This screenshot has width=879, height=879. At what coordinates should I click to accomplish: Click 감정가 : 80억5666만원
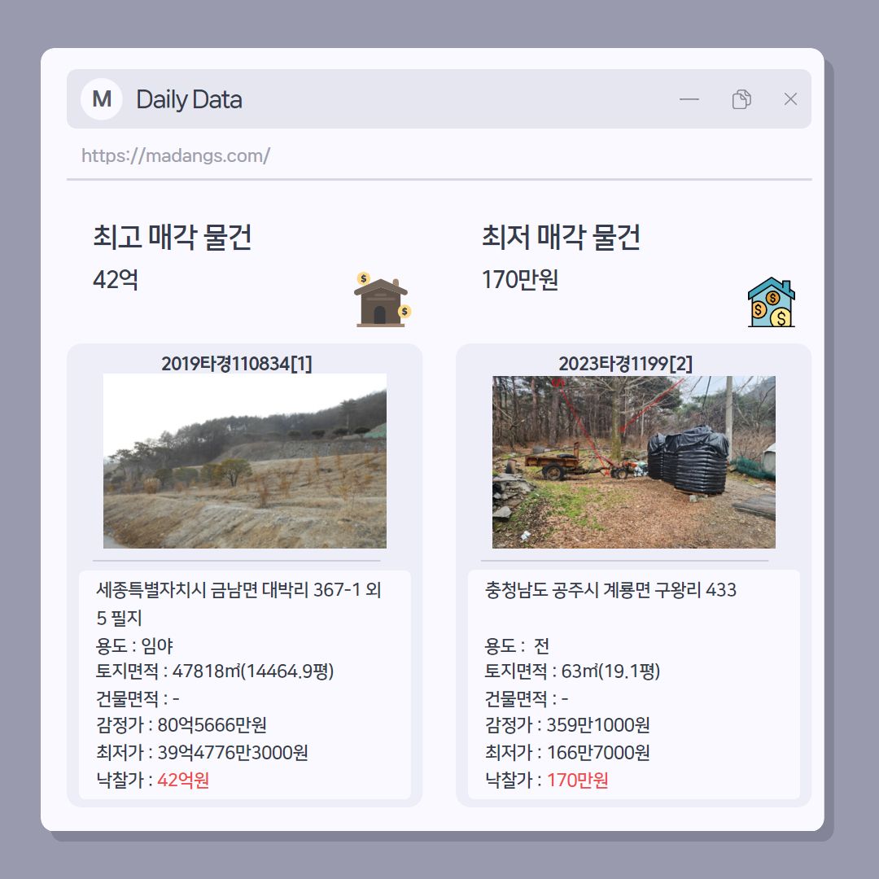[x=181, y=725]
